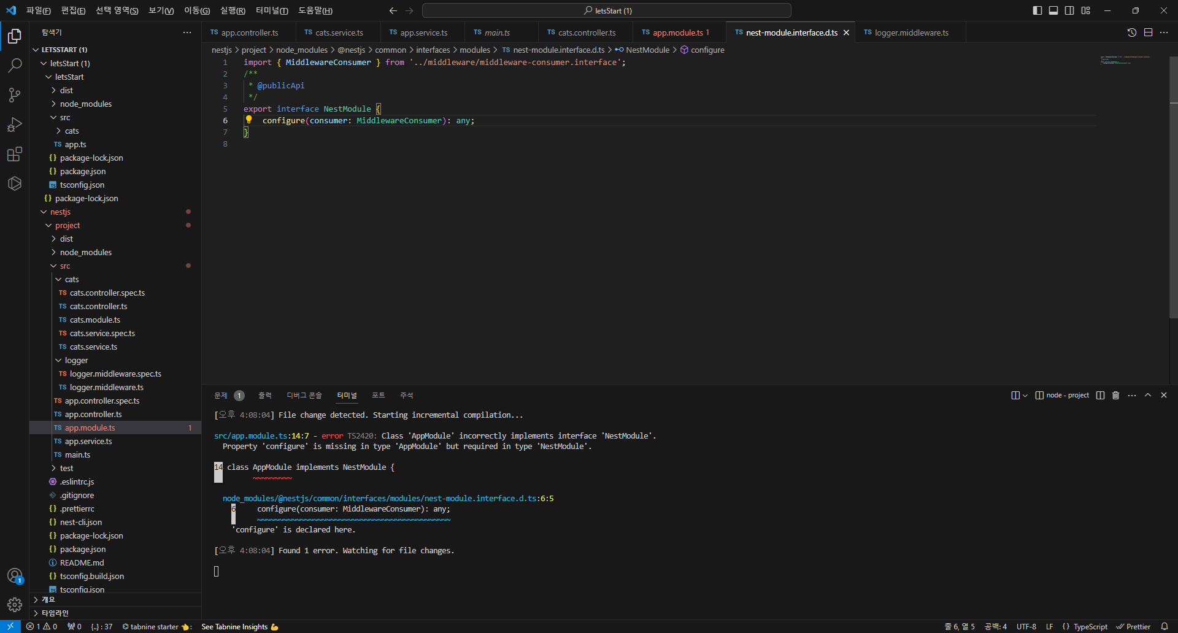1178x633 pixels.
Task: Open the Manage gear icon
Action: 15,605
